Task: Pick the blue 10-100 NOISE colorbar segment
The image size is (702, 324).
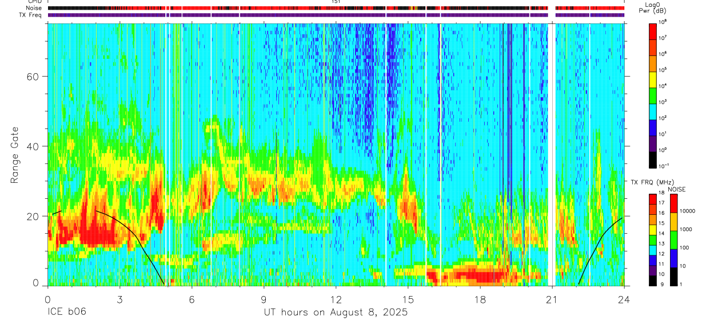Action: tap(673, 258)
